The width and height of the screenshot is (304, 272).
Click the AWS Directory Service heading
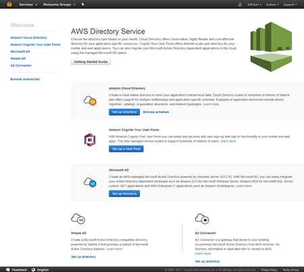108,31
